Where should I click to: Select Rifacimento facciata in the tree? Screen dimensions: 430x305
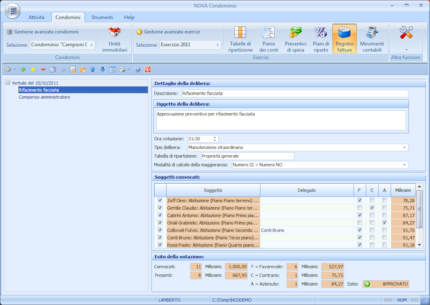pyautogui.click(x=83, y=90)
